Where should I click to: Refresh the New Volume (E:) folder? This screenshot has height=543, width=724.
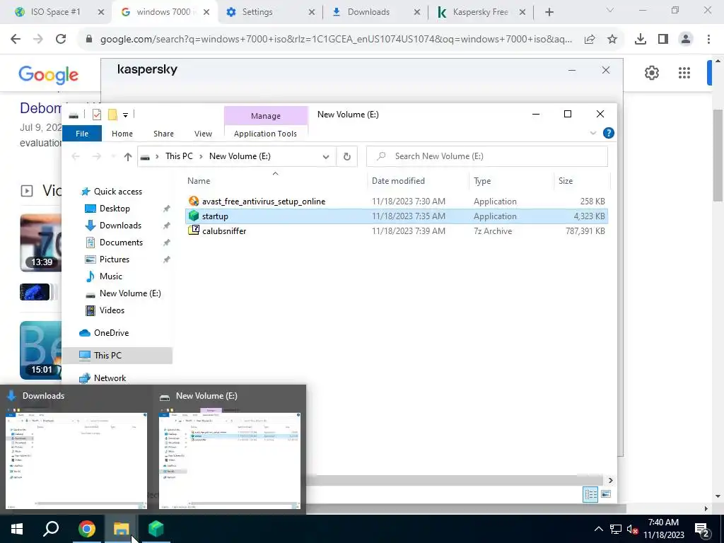point(346,156)
